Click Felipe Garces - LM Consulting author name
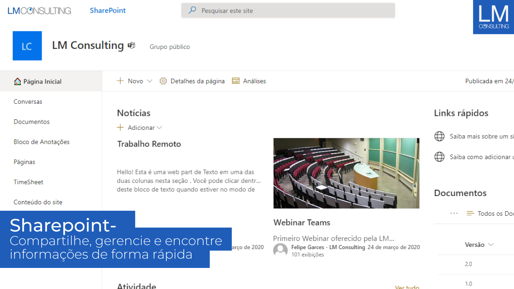 click(x=328, y=247)
